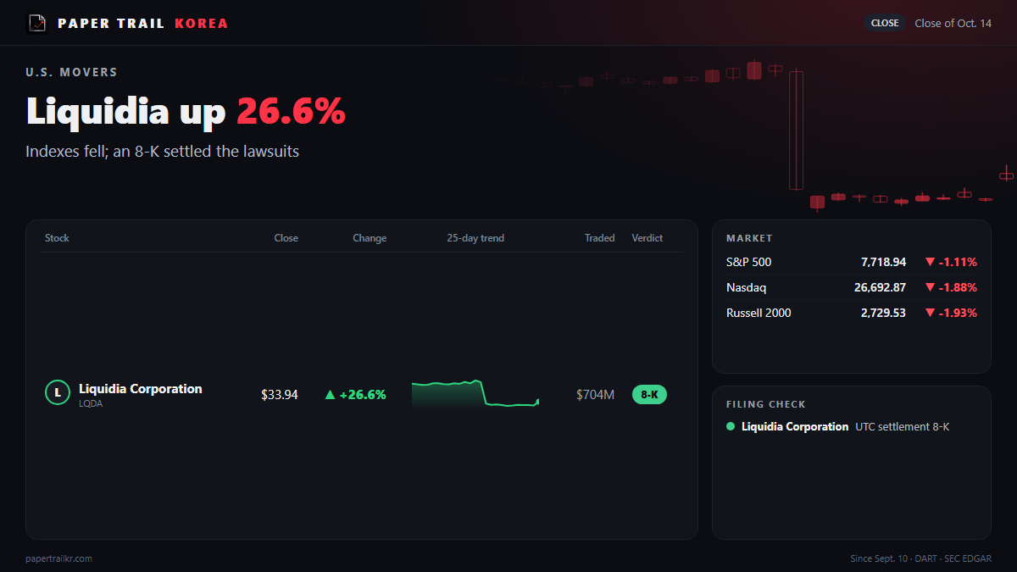Click the Verdict column header
Screen dimensions: 1017x572
[647, 238]
